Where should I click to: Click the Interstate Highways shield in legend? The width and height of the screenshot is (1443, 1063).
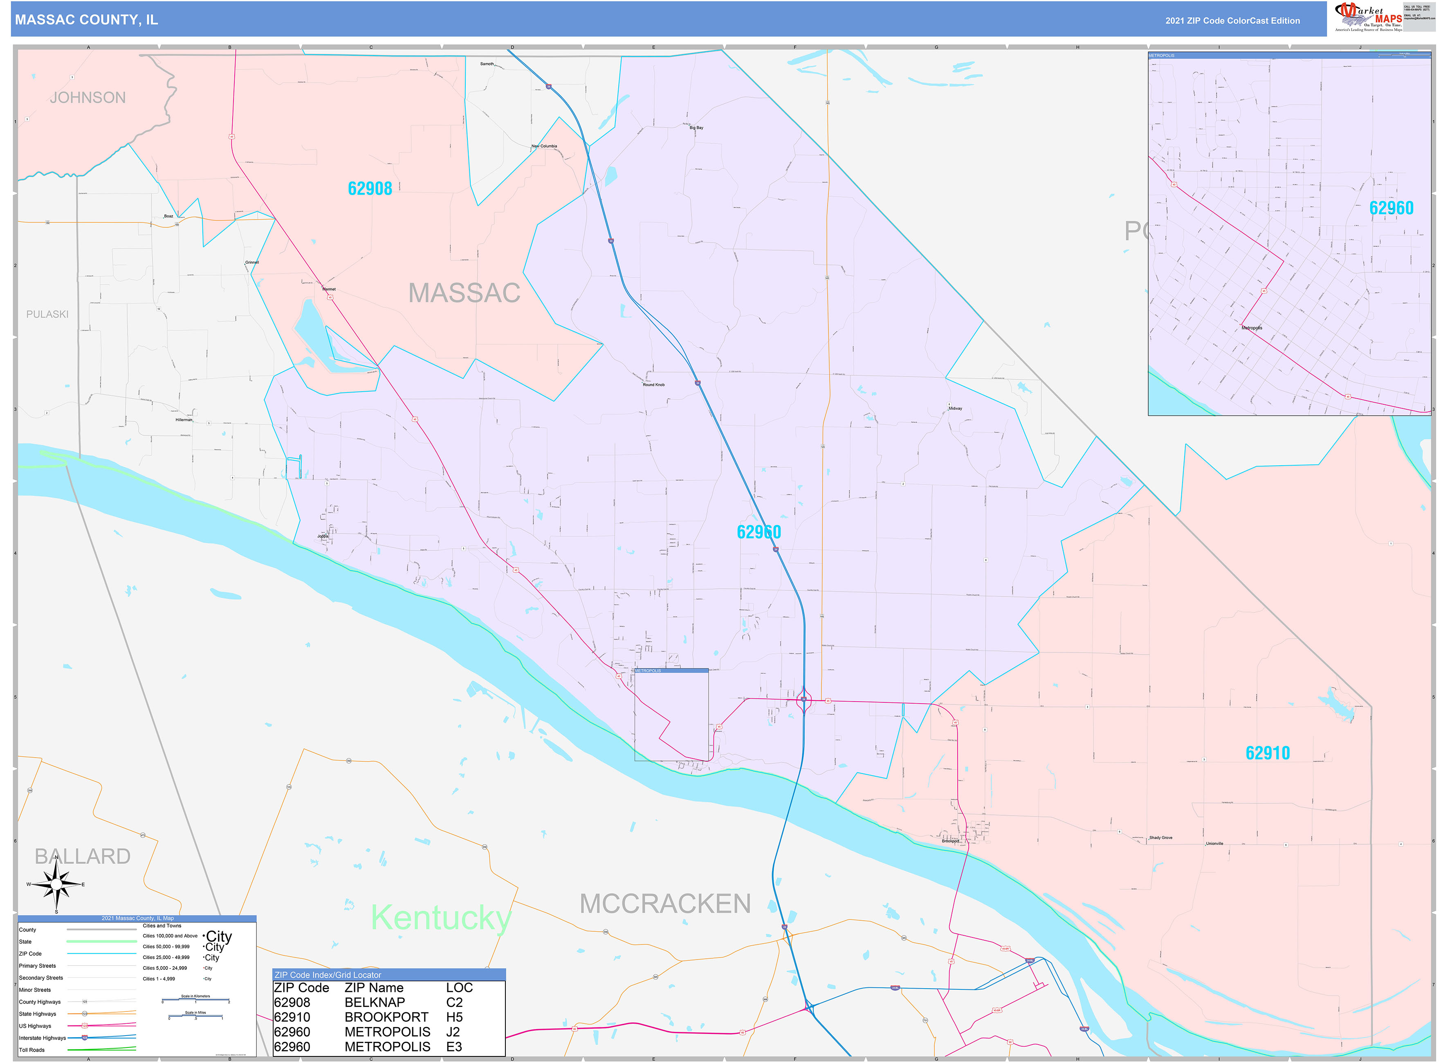(85, 1038)
